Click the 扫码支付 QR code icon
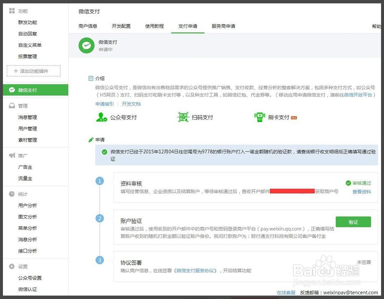The width and height of the screenshot is (384, 299). point(183,117)
